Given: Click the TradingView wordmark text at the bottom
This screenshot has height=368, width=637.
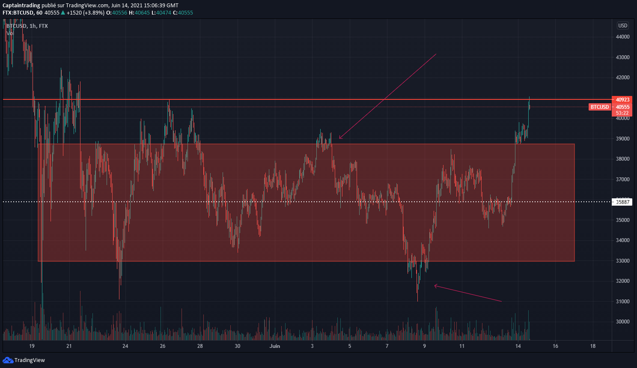Looking at the screenshot, I should coord(30,360).
